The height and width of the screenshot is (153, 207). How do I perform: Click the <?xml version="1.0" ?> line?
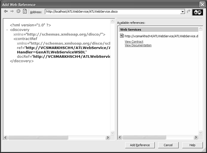(x=30, y=25)
